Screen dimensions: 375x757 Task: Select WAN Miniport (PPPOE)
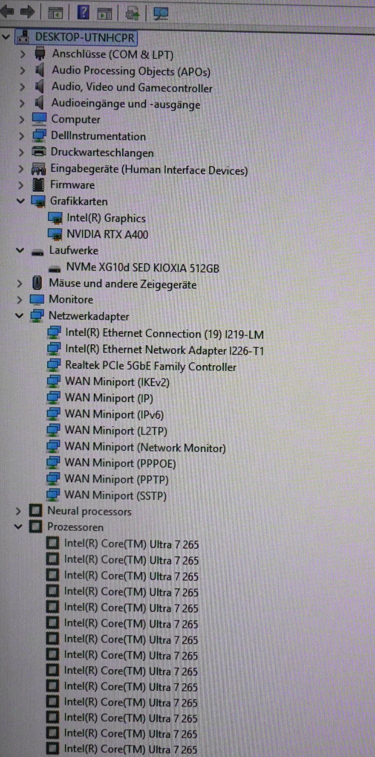120,463
